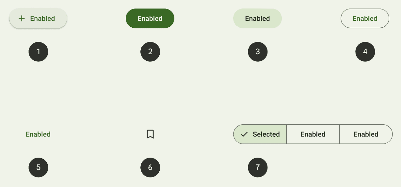
Task: Click the word 'Selected' in the segmented button
Action: (x=266, y=134)
